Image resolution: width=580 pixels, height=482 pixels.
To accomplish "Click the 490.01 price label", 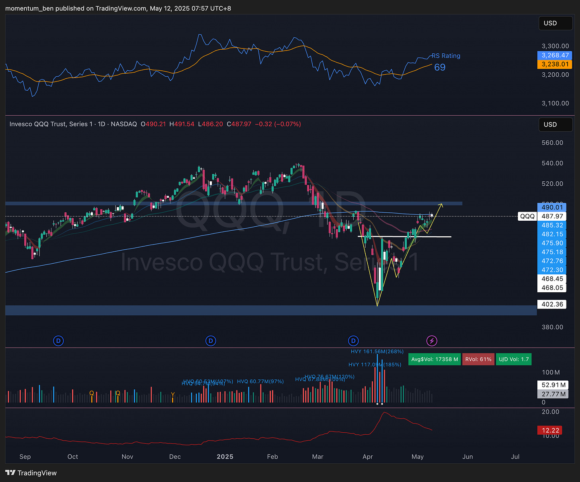I will [x=552, y=207].
